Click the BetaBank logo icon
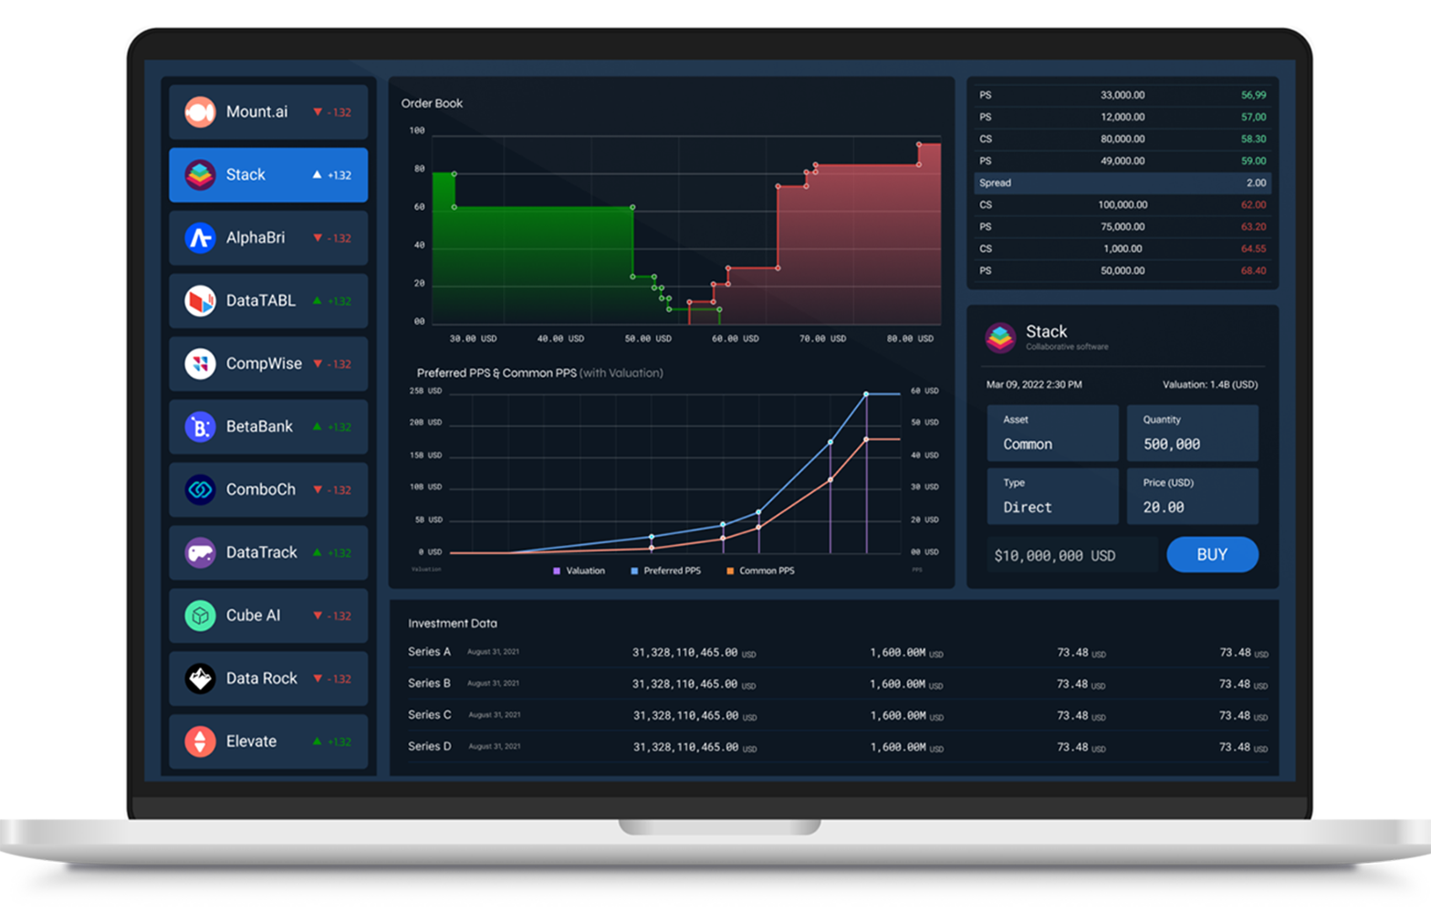Image resolution: width=1431 pixels, height=913 pixels. coord(200,427)
